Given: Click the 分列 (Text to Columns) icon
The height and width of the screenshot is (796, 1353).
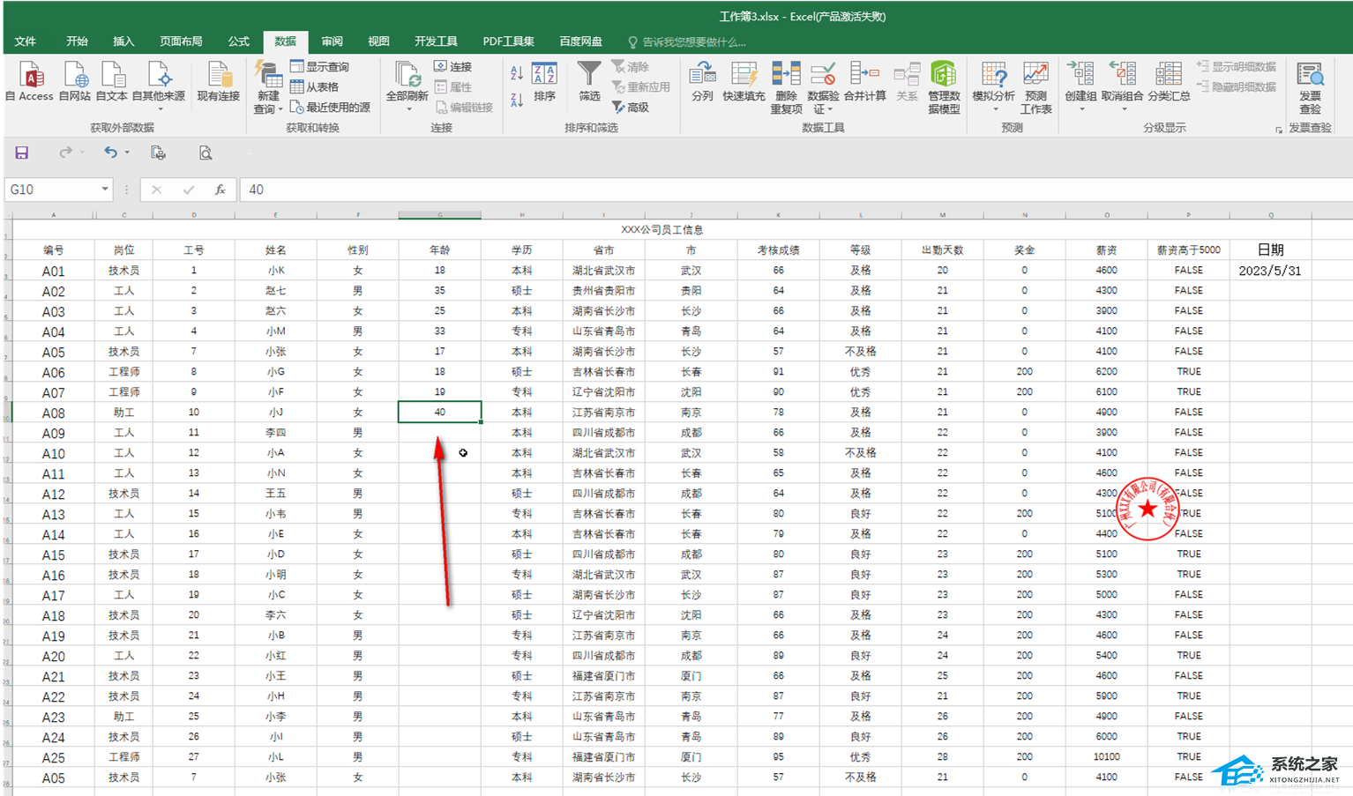Looking at the screenshot, I should tap(702, 75).
